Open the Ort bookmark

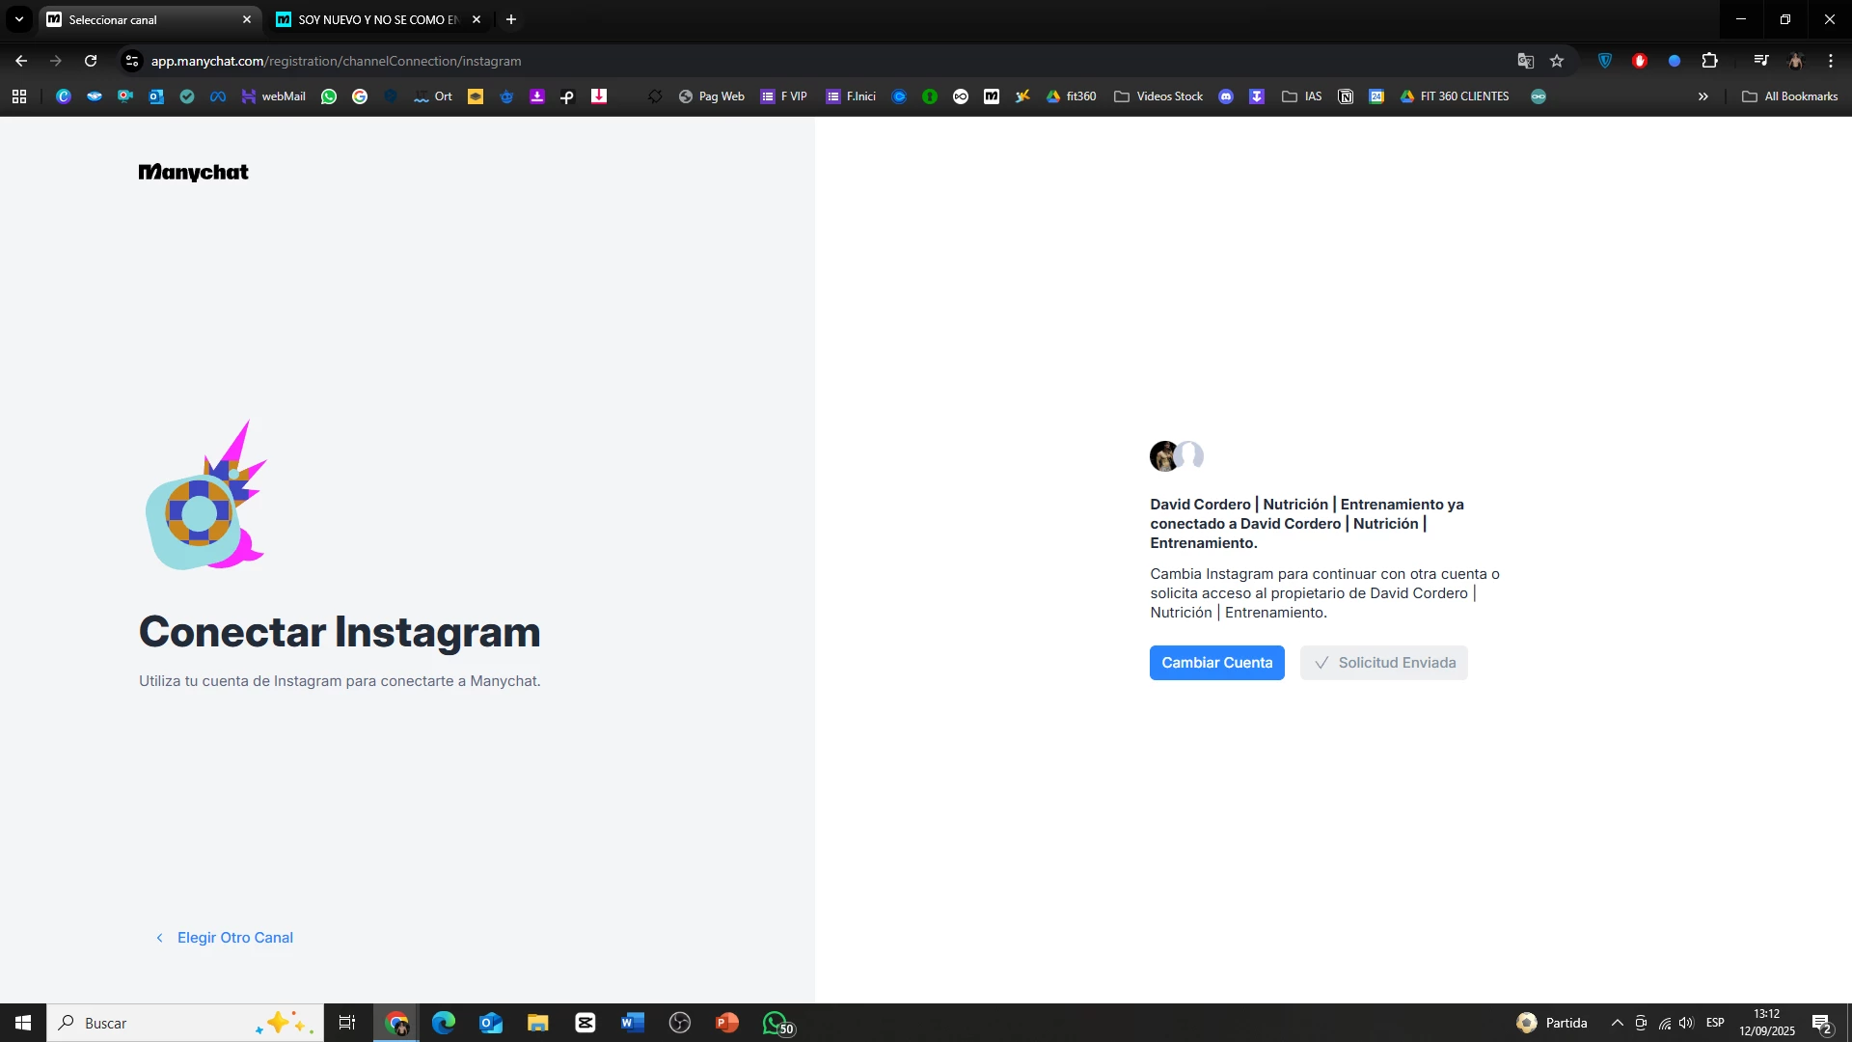433,96
